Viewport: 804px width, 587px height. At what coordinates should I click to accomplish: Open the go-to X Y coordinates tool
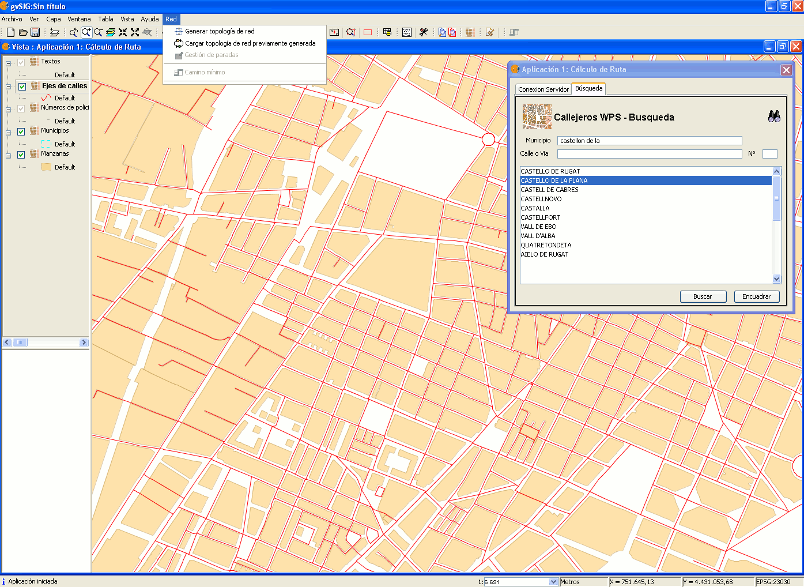pos(334,32)
